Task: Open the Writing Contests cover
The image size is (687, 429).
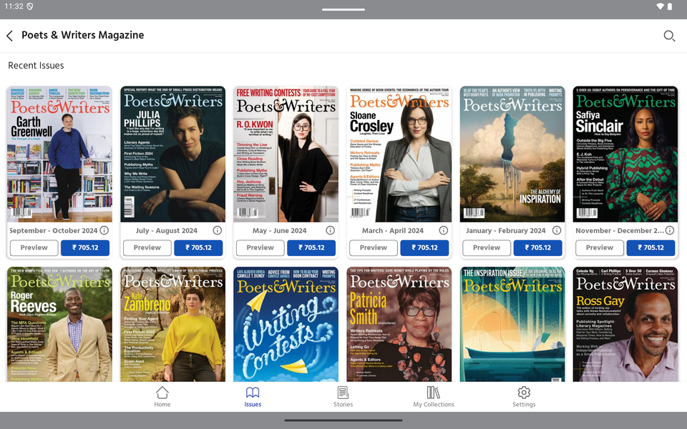Action: [x=286, y=325]
